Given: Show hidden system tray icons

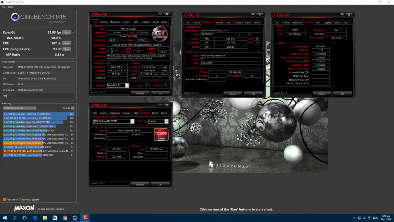Looking at the screenshot, I should point(354,218).
